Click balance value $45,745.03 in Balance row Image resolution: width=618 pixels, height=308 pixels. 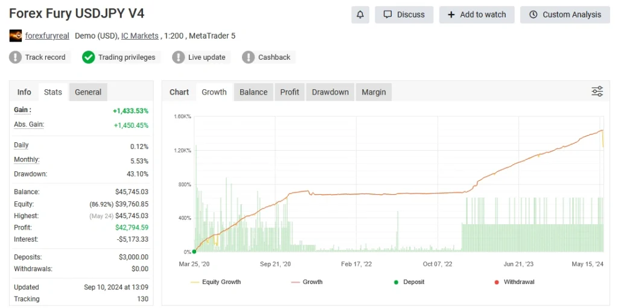(x=132, y=192)
